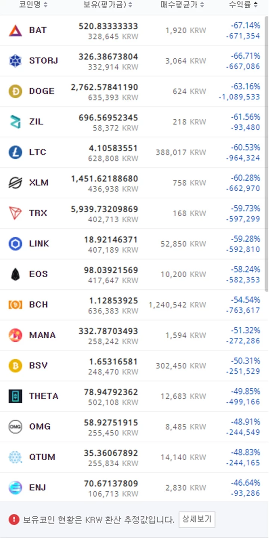Open the MANA coin name link
Viewport: 269px width, 538px height.
pyautogui.click(x=42, y=335)
